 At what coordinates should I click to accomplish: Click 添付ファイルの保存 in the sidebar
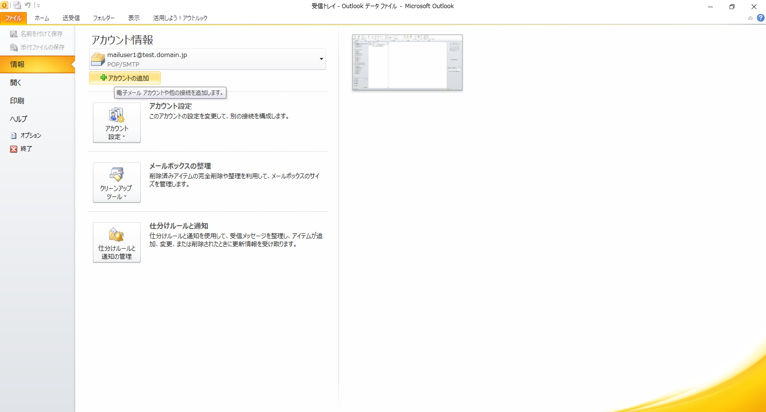37,47
